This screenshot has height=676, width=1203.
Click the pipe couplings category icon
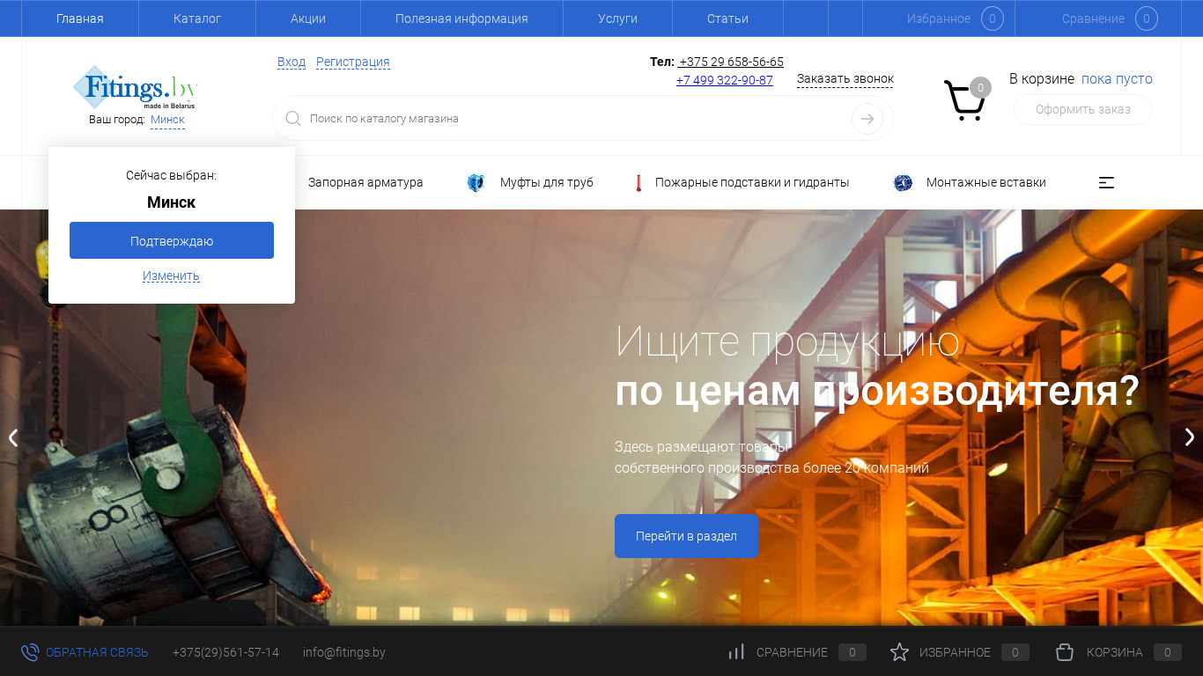(476, 183)
